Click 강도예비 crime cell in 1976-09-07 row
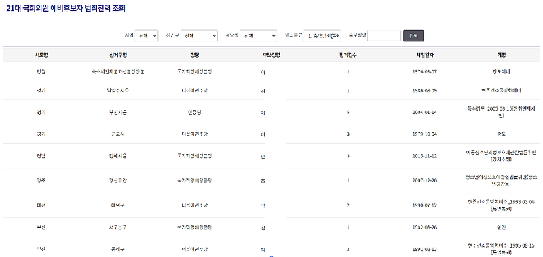543x257 pixels. tap(501, 72)
